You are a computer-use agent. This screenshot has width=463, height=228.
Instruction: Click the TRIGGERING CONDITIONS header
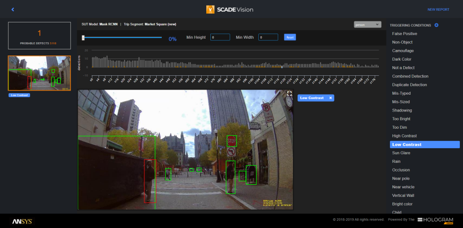(410, 25)
